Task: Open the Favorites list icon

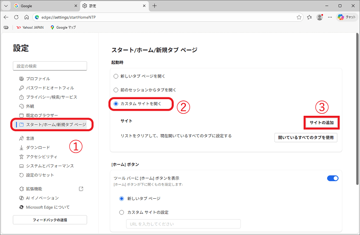Action: click(309, 17)
